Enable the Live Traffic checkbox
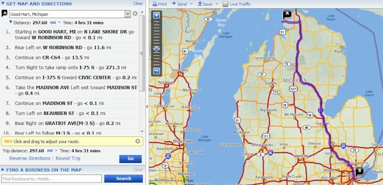Image resolution: width=383 pixels, height=185 pixels. (x=225, y=4)
